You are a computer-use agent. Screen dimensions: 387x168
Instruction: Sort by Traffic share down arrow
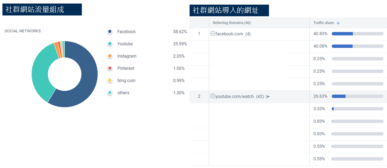click(x=338, y=23)
